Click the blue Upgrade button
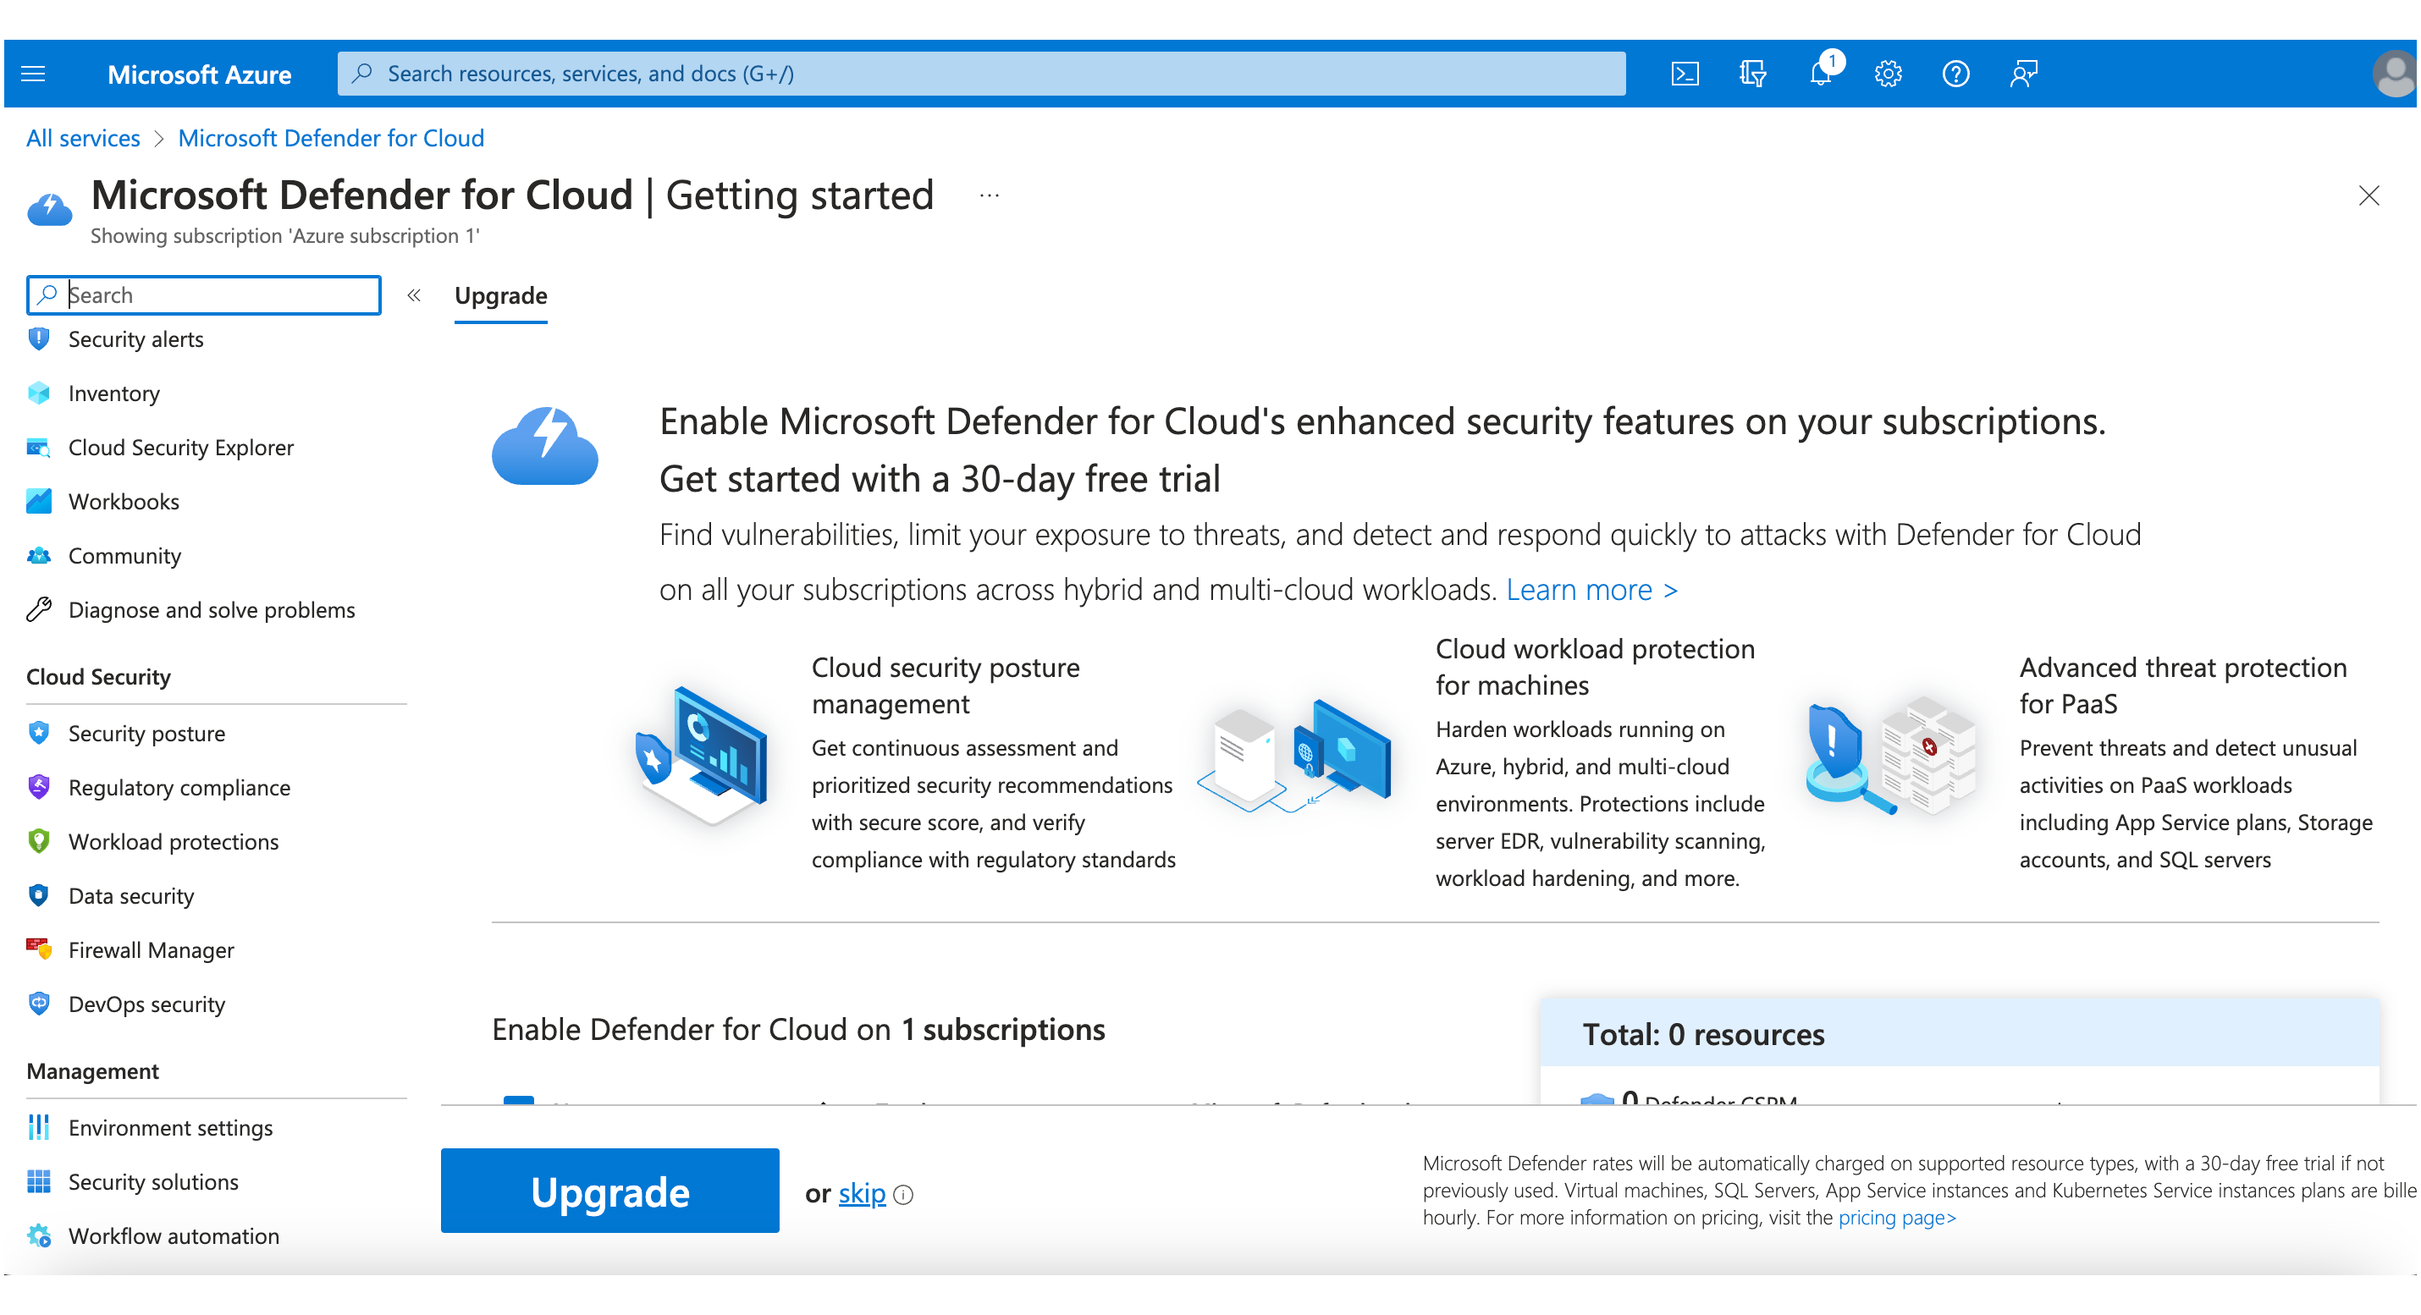2421x1315 pixels. point(609,1191)
